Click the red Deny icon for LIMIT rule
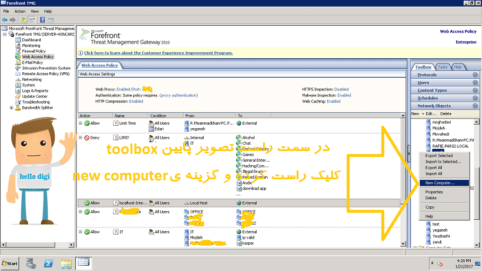 click(x=87, y=138)
